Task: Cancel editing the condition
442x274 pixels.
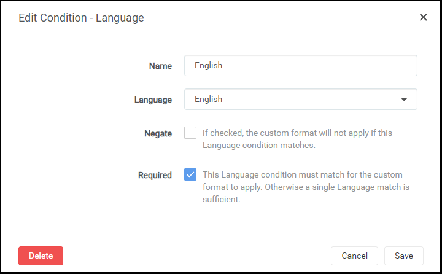Action: 354,256
